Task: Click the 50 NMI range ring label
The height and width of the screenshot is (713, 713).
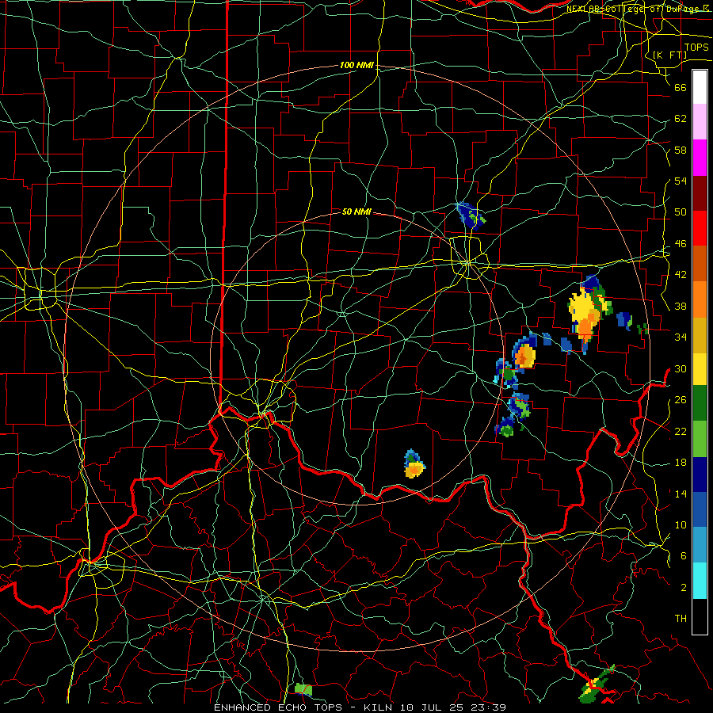Action: (356, 212)
